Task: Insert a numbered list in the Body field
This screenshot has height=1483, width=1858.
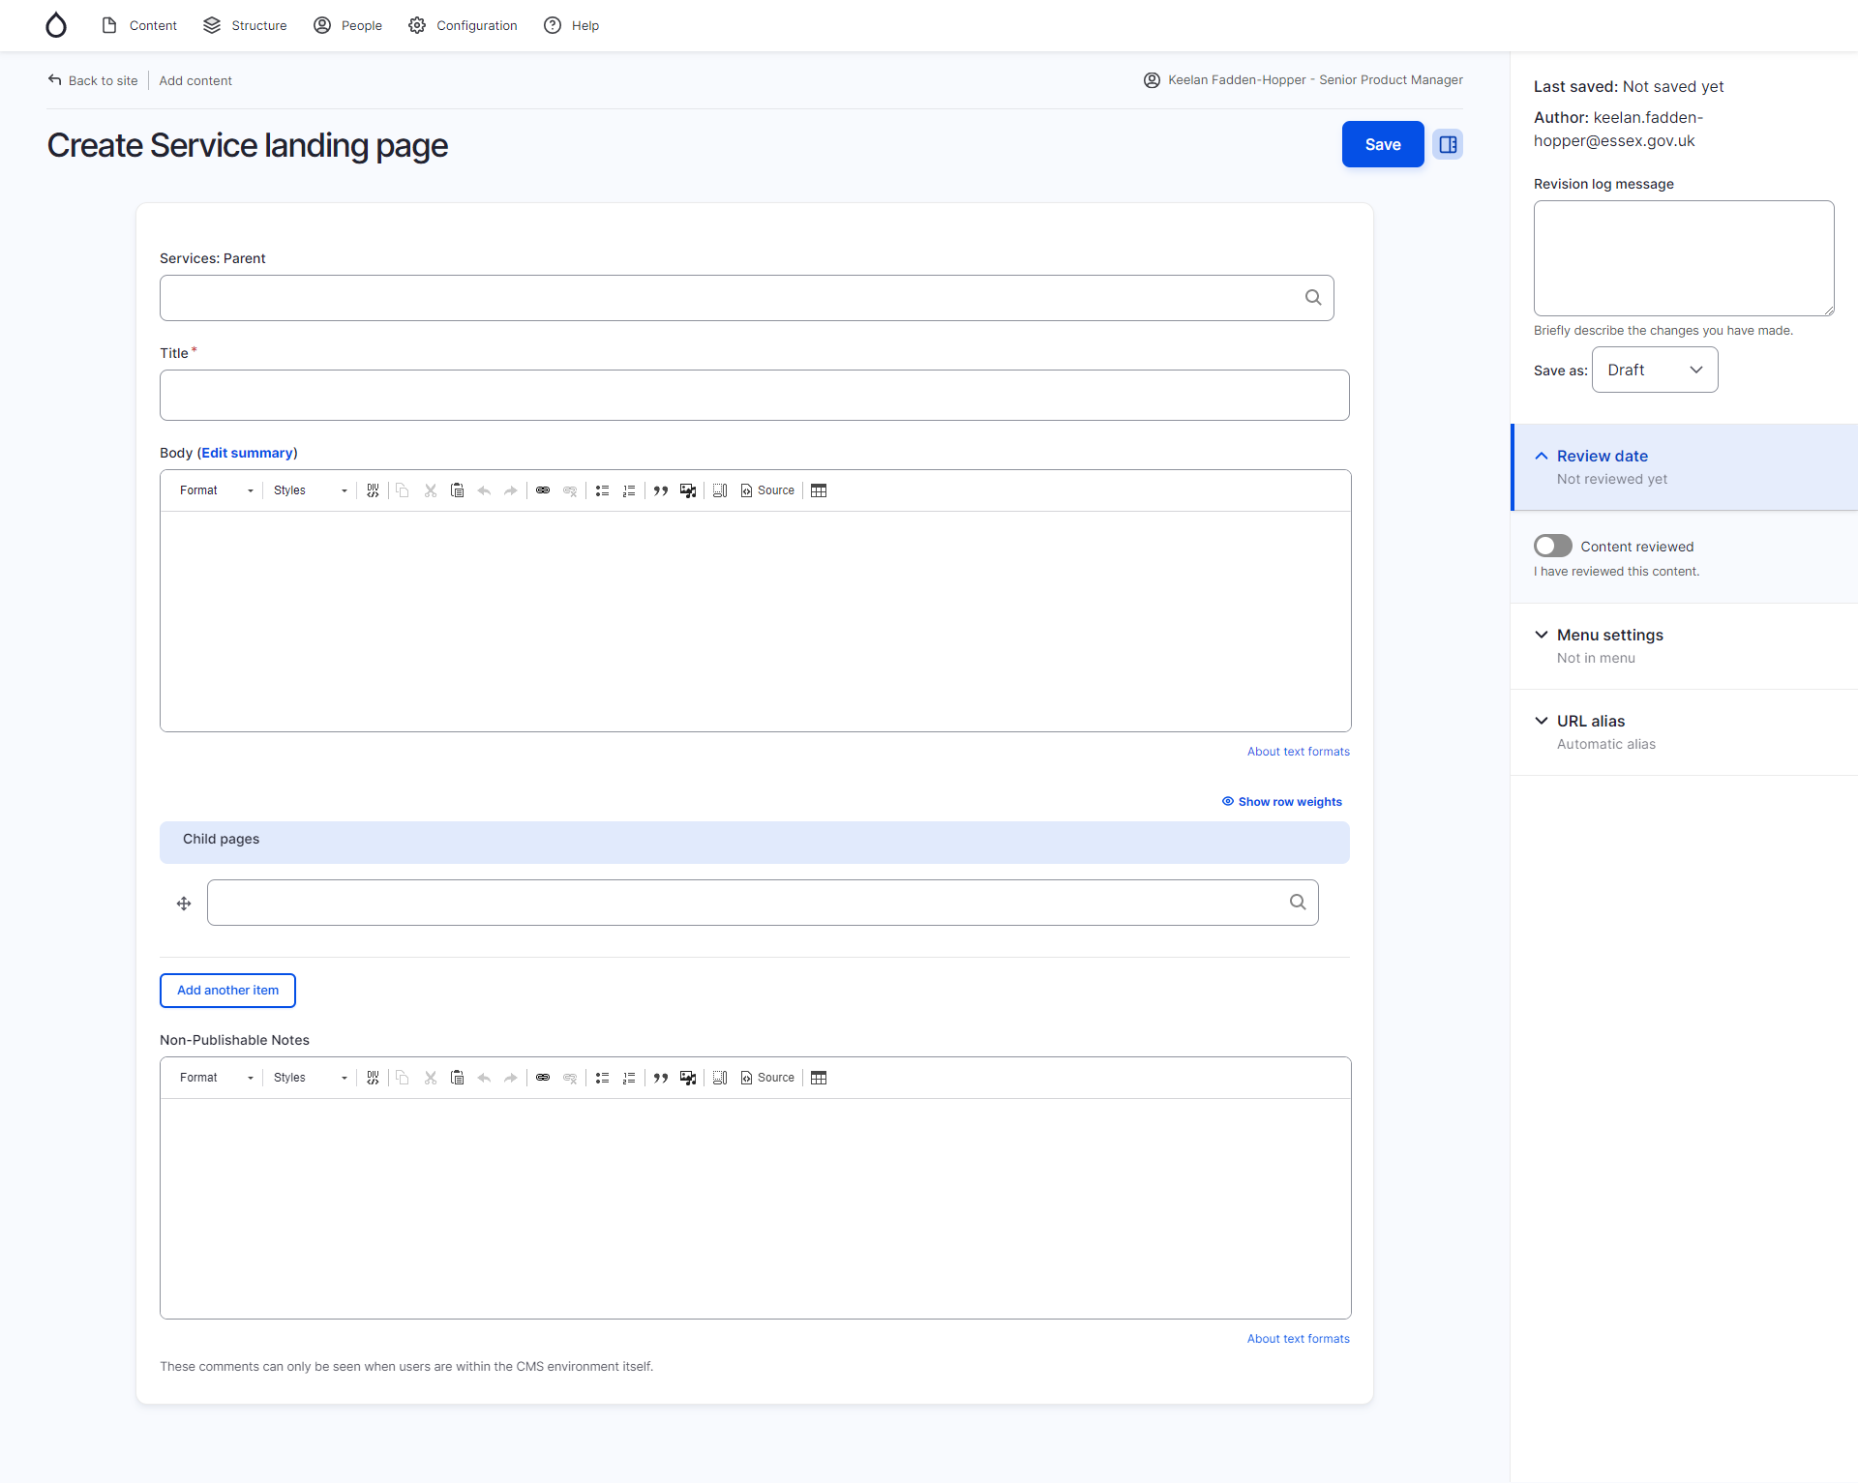Action: (629, 490)
